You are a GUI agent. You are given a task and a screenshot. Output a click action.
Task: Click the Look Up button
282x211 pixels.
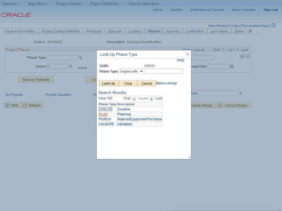108,83
